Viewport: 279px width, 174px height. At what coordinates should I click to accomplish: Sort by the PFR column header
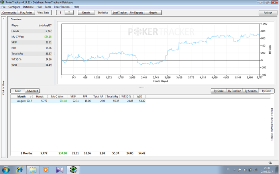coord(85,96)
